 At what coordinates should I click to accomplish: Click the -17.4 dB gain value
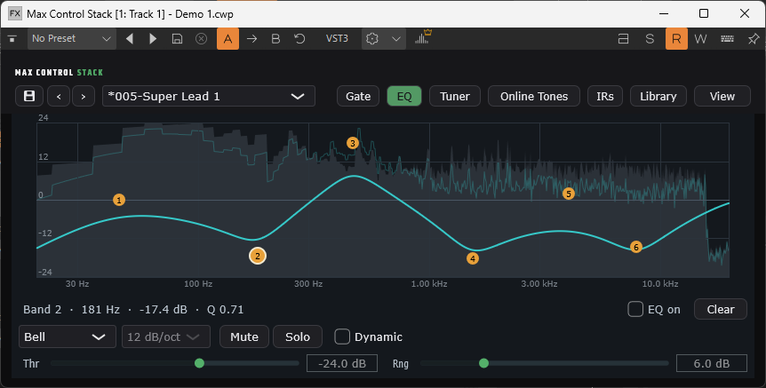164,310
